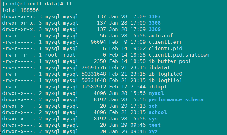Image resolution: width=227 pixels, height=135 pixels.
Task: Select the client1.pid.shutdown filename
Action: 179,55
